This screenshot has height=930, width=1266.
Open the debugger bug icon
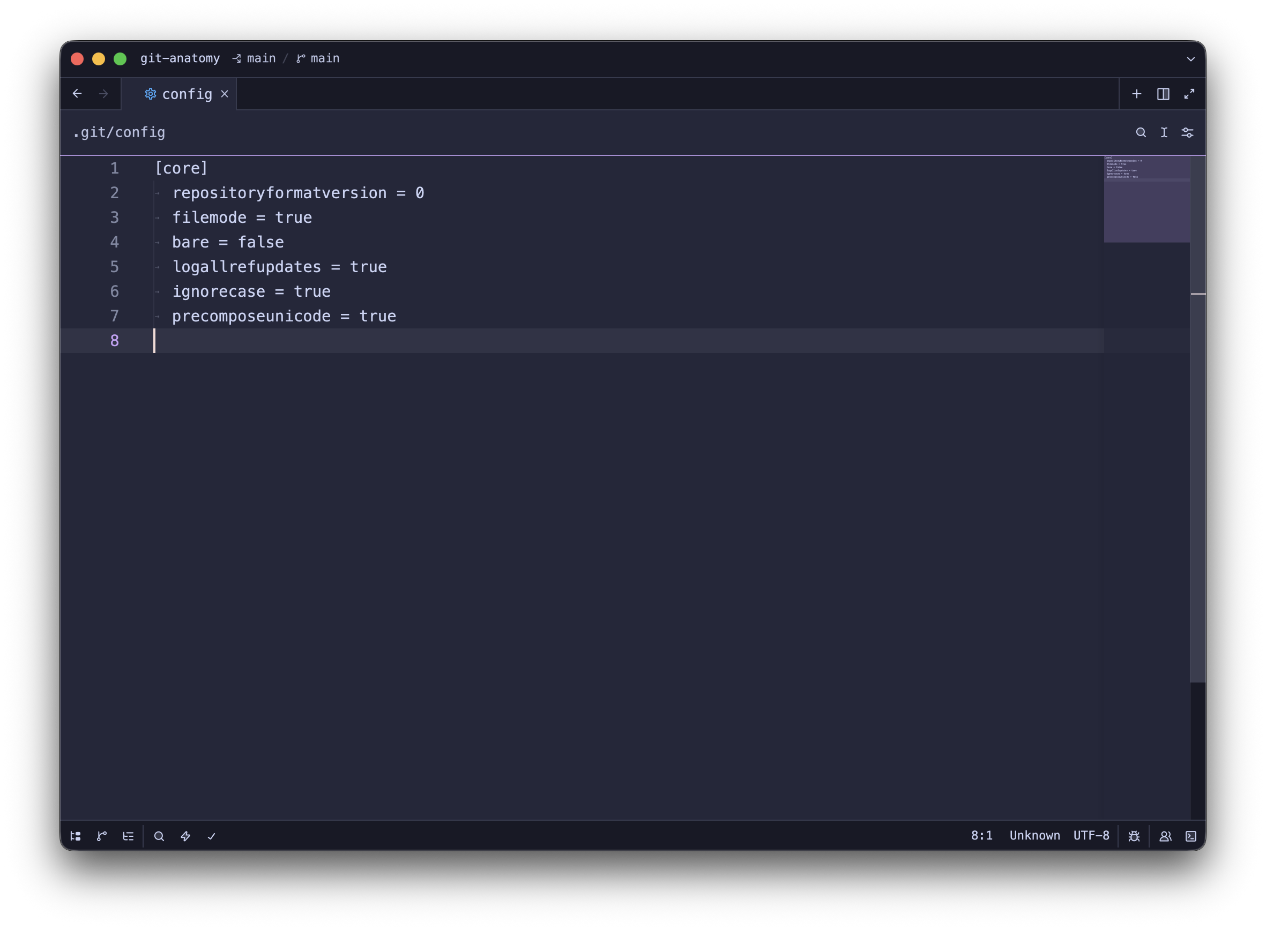click(x=1134, y=836)
